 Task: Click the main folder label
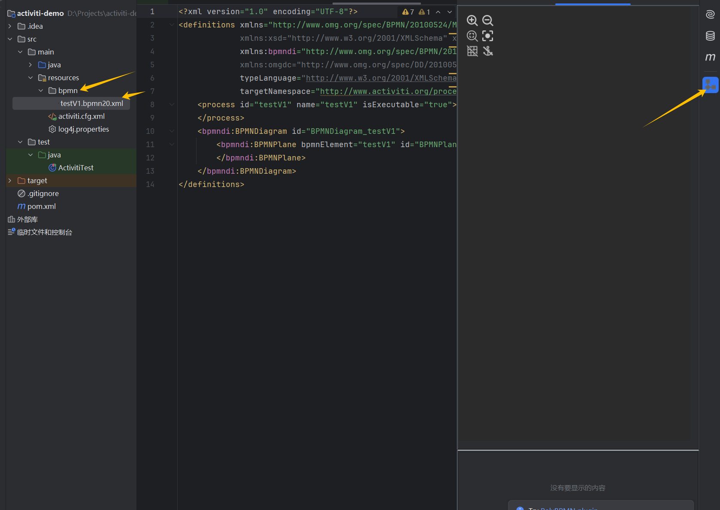(46, 52)
